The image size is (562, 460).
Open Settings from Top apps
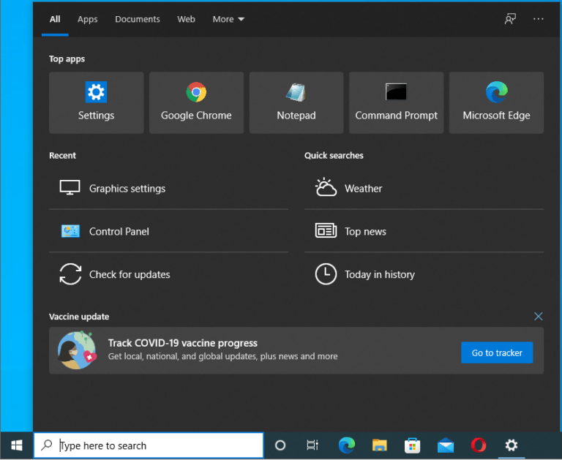[x=96, y=103]
